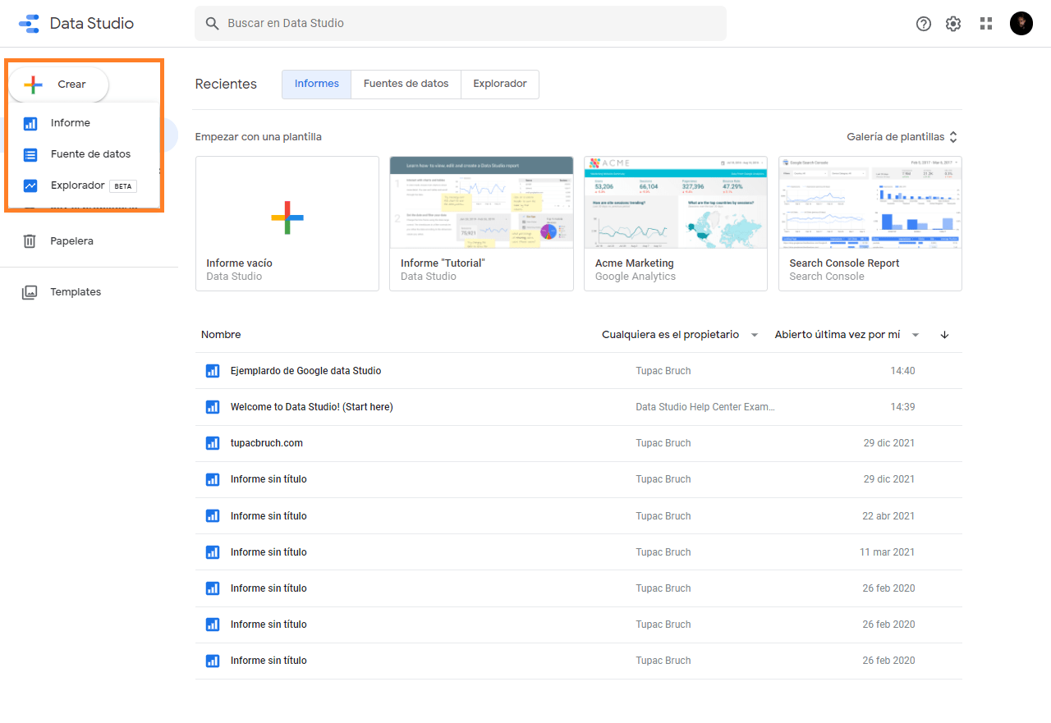Open the Abierto última vez por mí dropdown
The width and height of the screenshot is (1051, 723).
847,335
